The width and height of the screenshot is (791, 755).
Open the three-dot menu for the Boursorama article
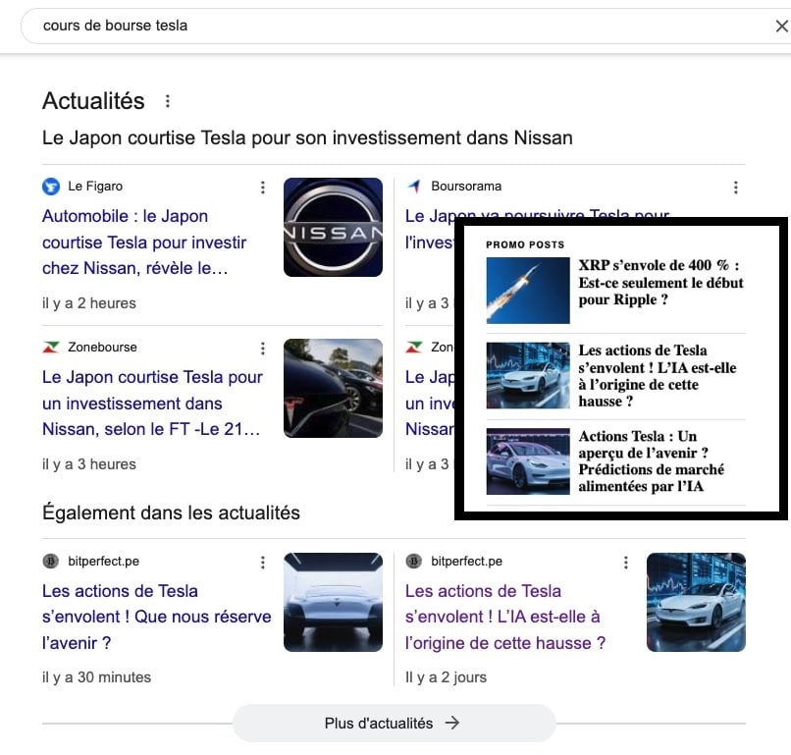tap(736, 188)
